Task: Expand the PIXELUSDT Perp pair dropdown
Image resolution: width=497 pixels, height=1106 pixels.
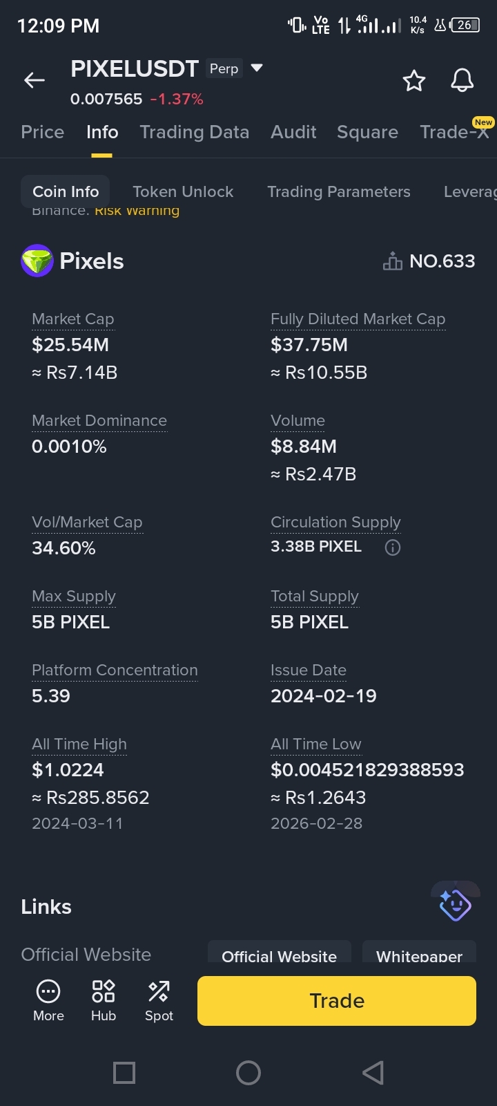Action: coord(257,68)
